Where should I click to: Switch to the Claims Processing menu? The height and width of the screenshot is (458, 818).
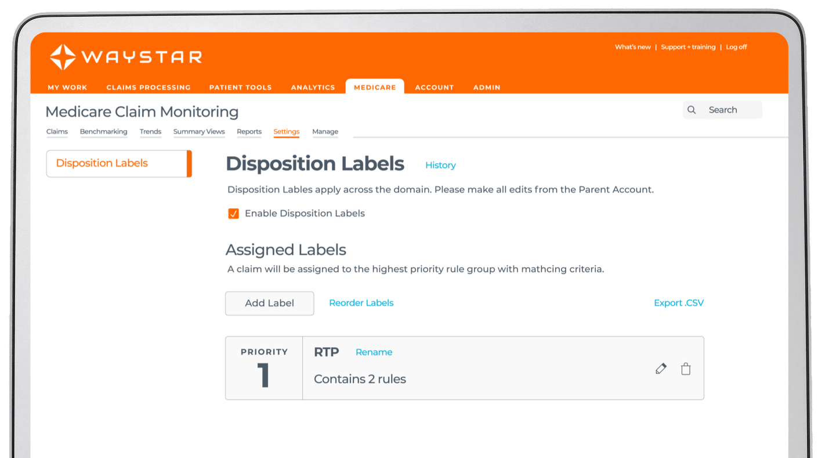(149, 87)
